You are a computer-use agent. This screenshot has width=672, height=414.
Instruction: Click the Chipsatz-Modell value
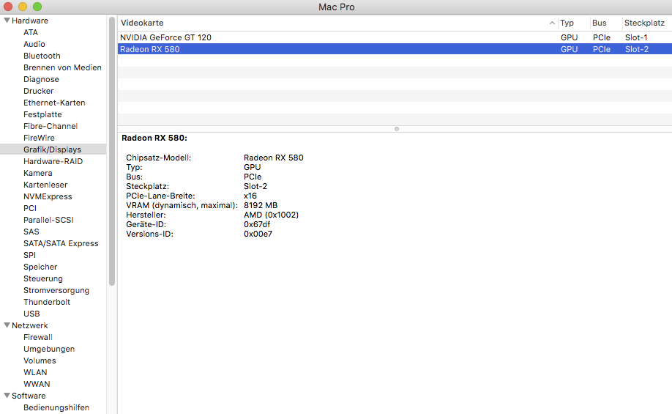click(274, 158)
